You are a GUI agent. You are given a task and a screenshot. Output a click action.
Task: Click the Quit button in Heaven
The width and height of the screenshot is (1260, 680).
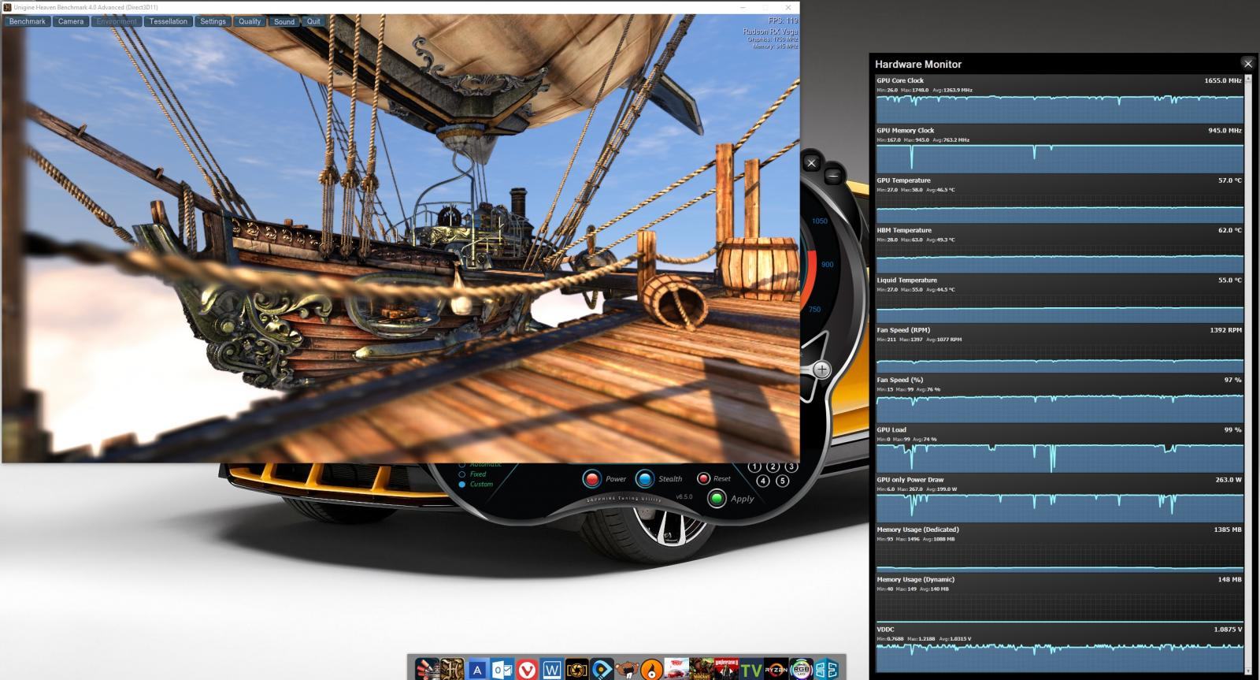313,21
